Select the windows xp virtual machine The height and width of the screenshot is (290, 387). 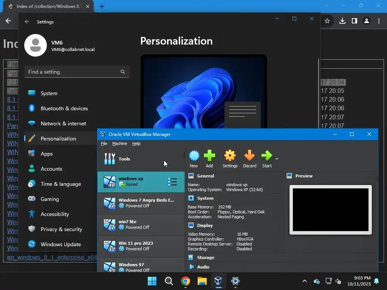point(141,182)
